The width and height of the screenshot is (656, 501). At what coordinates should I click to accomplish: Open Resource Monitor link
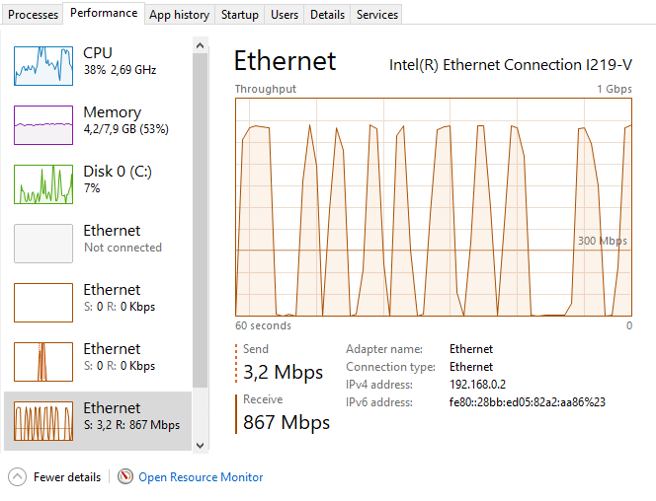click(x=201, y=477)
